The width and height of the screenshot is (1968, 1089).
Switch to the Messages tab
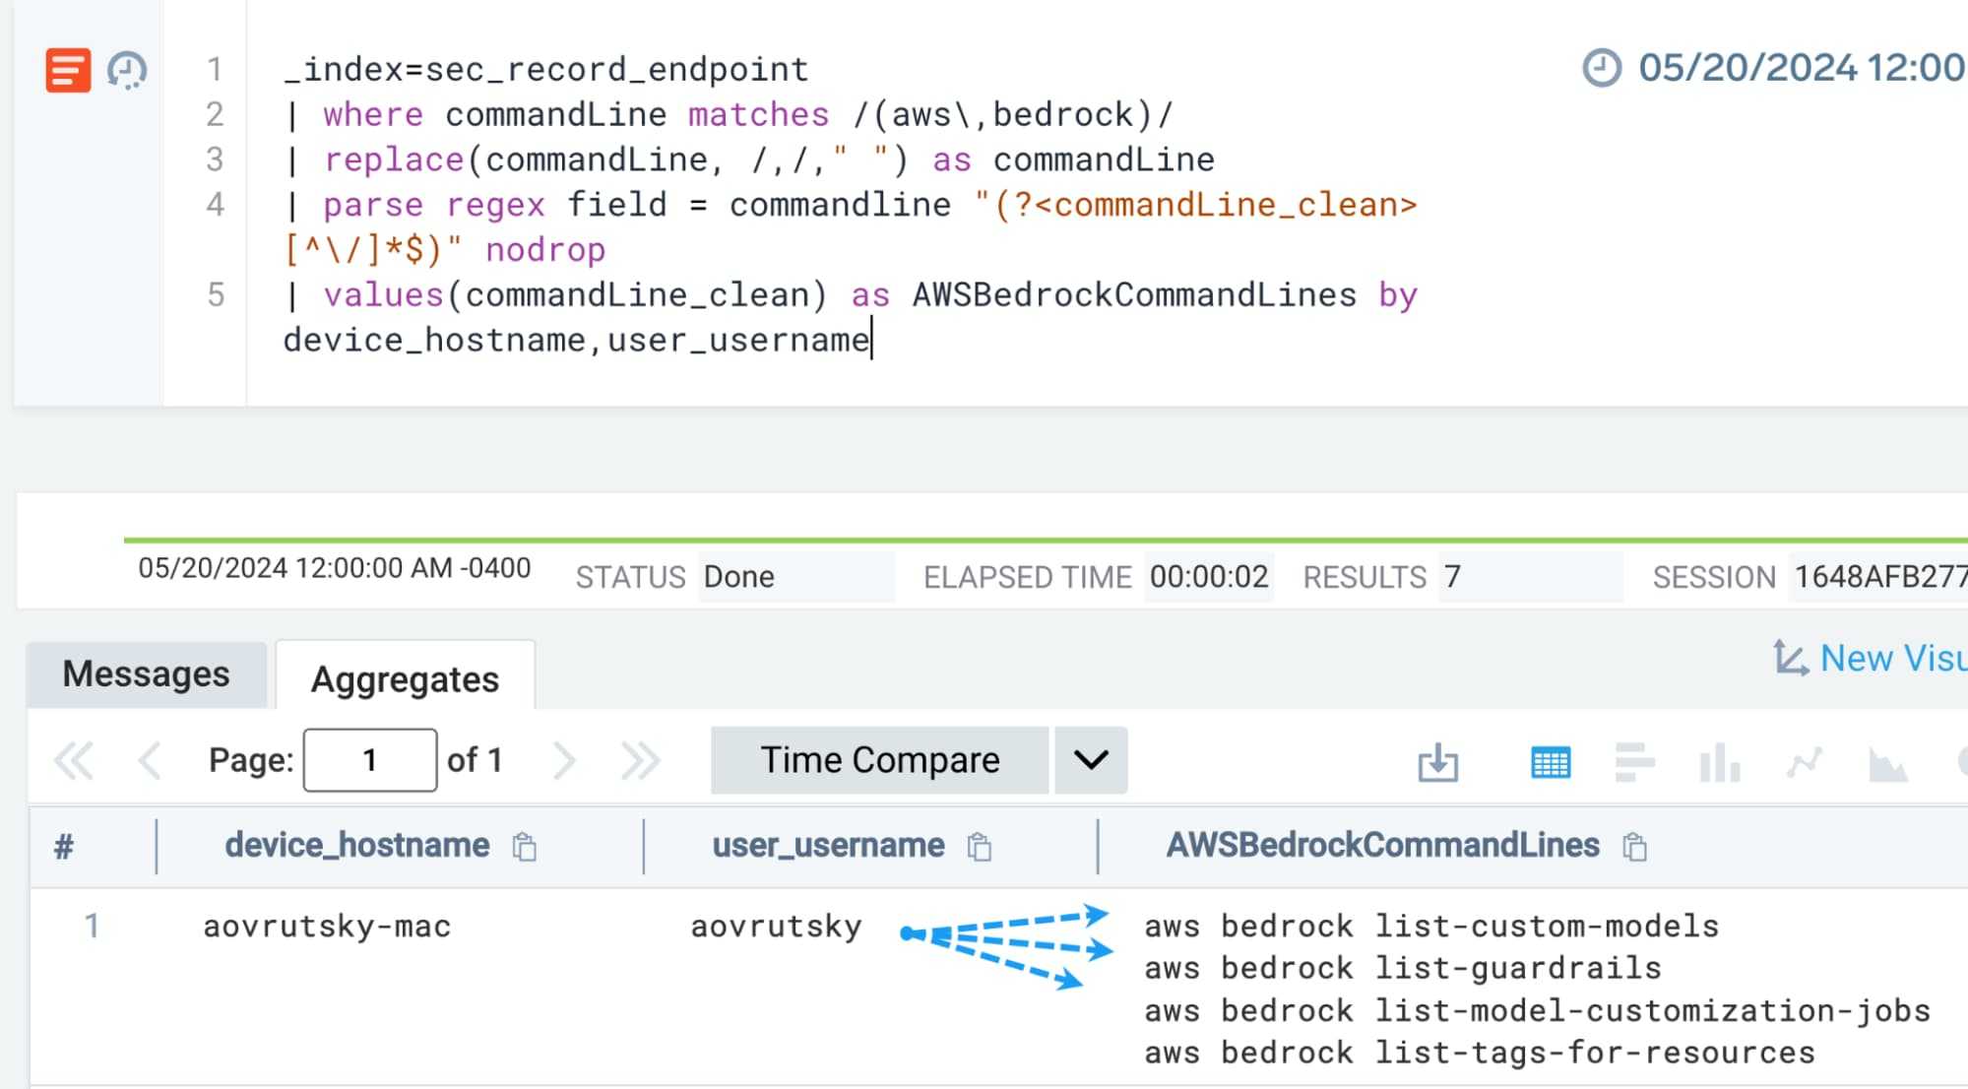point(144,673)
